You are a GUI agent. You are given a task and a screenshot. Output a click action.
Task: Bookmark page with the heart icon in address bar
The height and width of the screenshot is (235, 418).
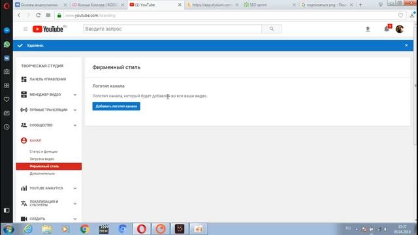[x=400, y=16]
